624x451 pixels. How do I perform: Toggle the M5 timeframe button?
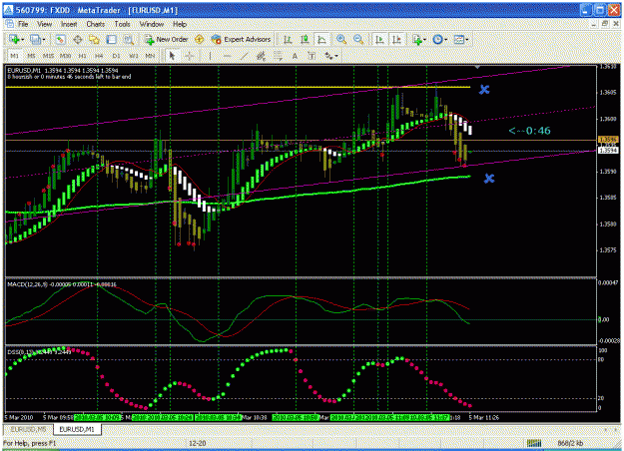tap(31, 56)
